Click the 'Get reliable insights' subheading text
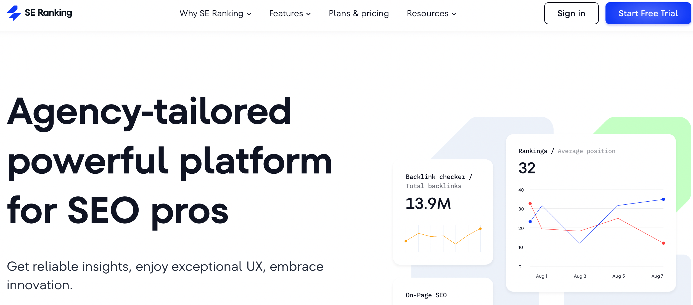This screenshot has height=305, width=693. coord(165,275)
